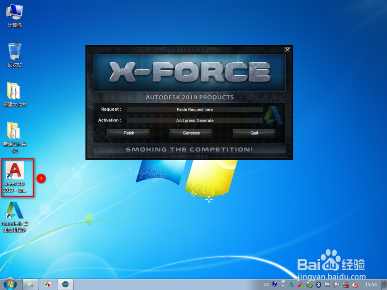
Task: Click the Autodesk A logo in X-Force
Action: tap(274, 115)
